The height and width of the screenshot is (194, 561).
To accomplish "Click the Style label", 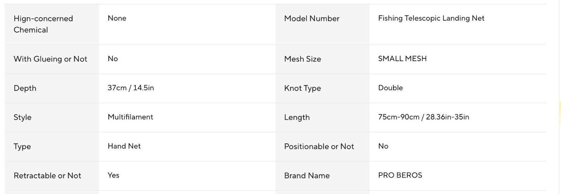I will click(x=22, y=117).
